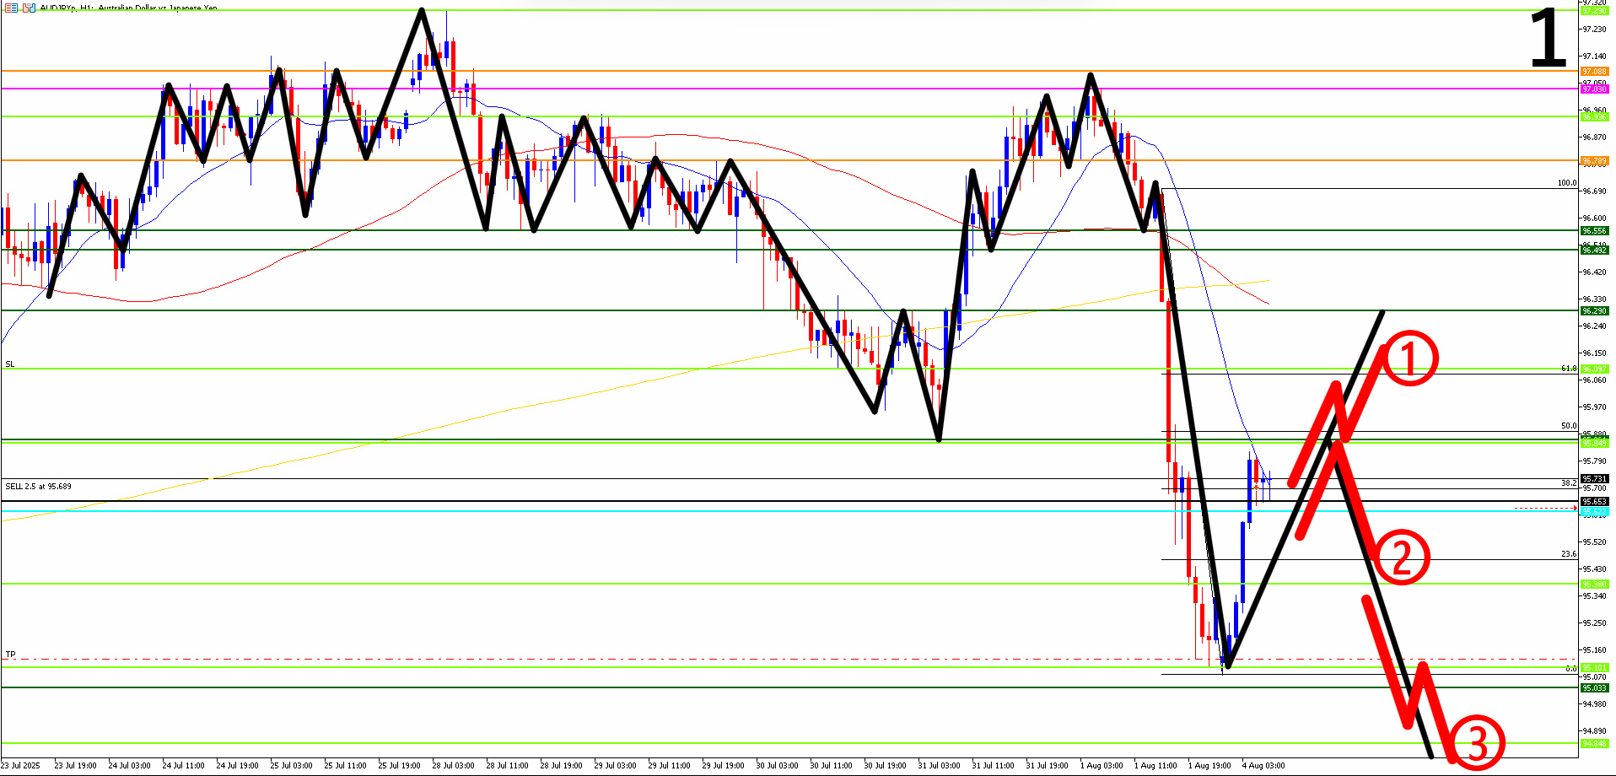Click the 4 Aug 03:00 time axis label
The width and height of the screenshot is (1616, 776).
[1263, 766]
